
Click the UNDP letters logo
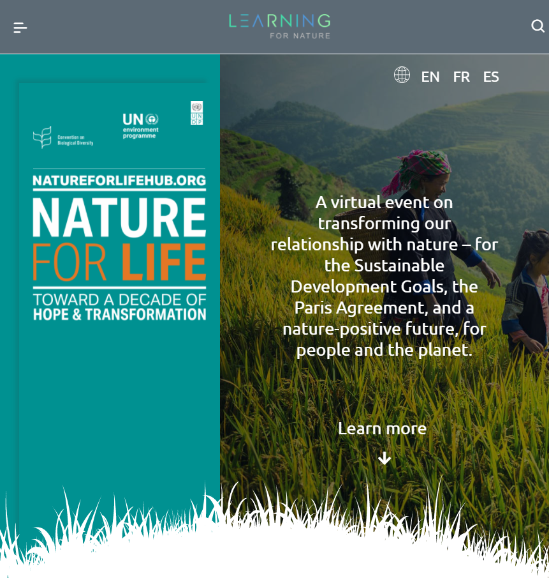pos(197,119)
